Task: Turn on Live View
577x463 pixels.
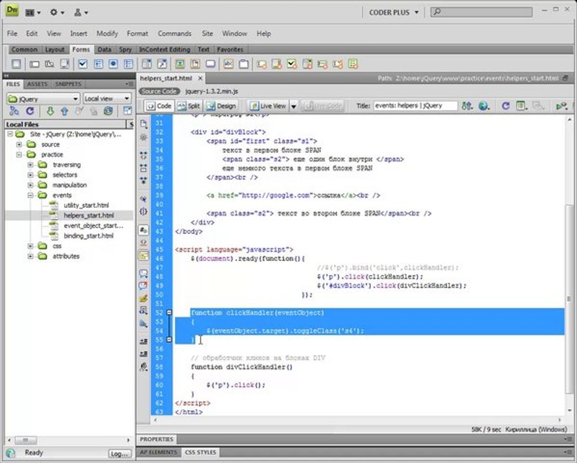Action: coord(269,106)
